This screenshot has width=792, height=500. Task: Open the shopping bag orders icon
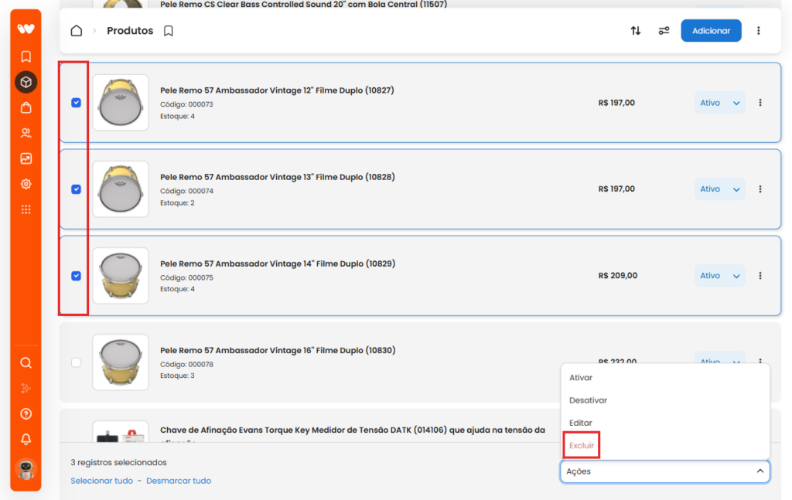tap(26, 107)
